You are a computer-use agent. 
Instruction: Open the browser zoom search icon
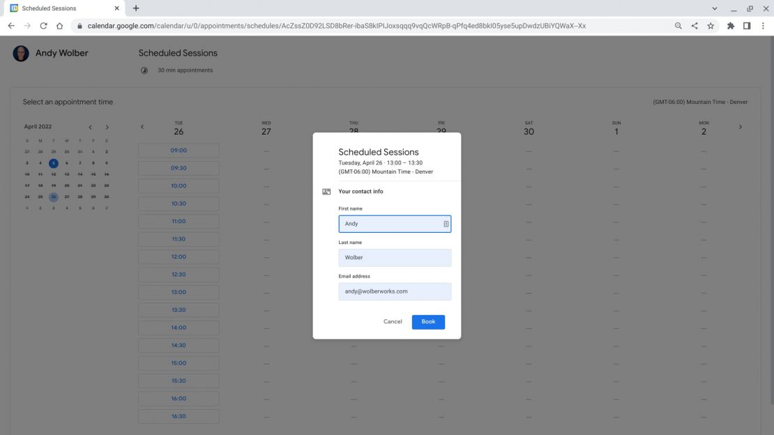678,25
